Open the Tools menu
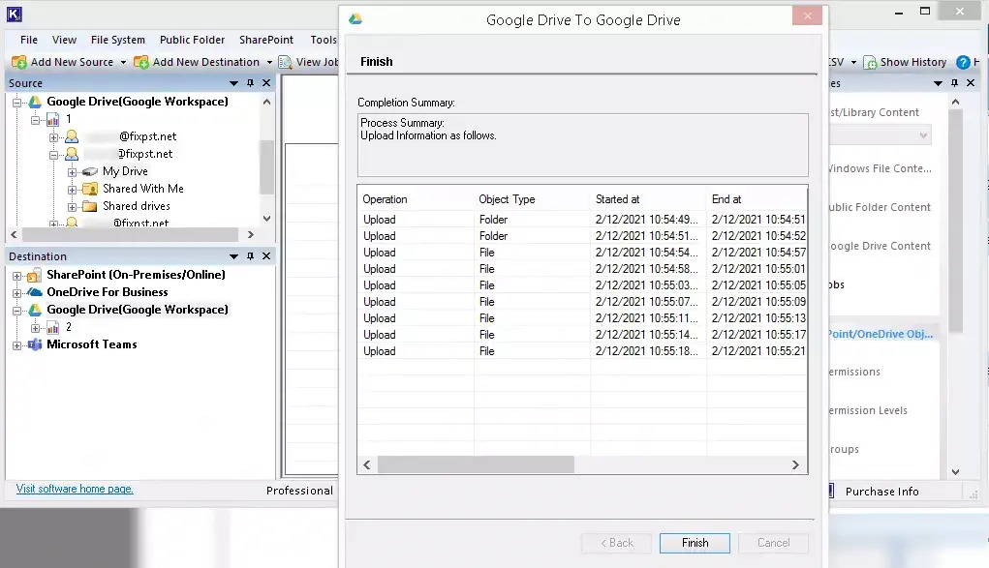The height and width of the screenshot is (568, 989). (324, 40)
